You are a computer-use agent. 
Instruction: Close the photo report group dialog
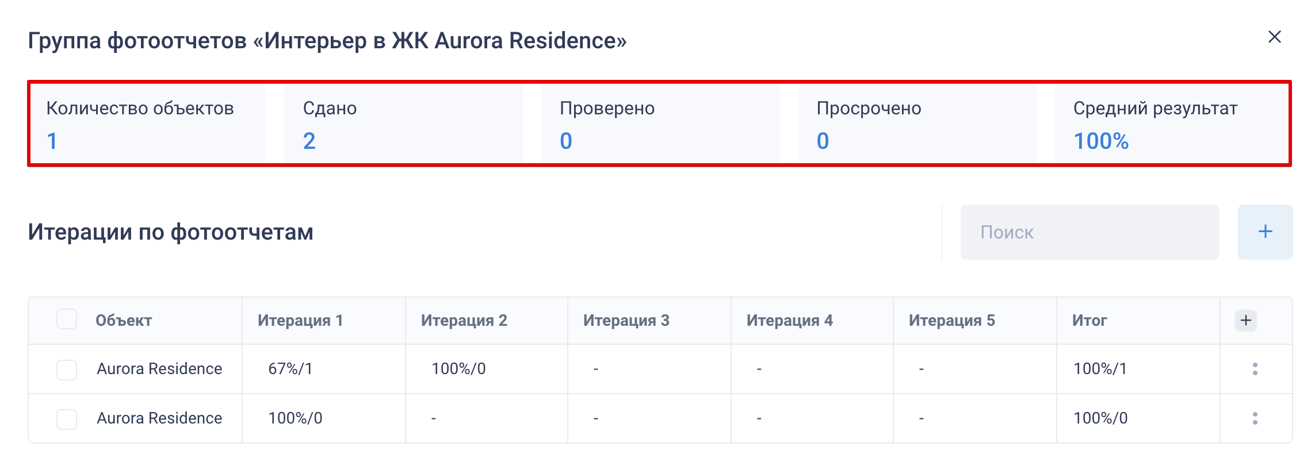coord(1274,37)
